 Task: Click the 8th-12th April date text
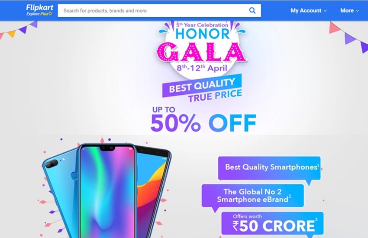(202, 68)
